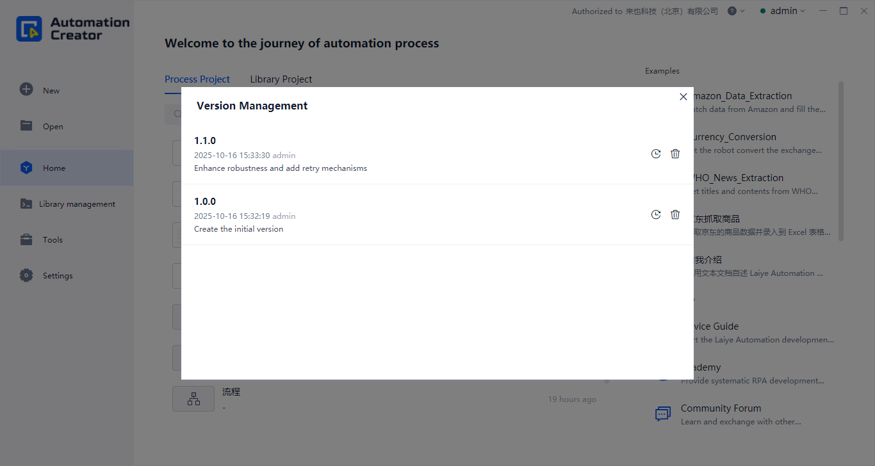875x466 pixels.
Task: Open the Tools toolbox icon
Action: (x=26, y=239)
